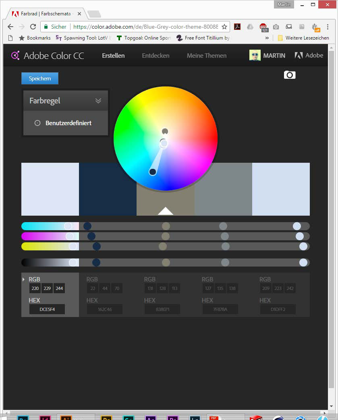Click the Adobe Color CC logo icon
The width and height of the screenshot is (338, 420).
(15, 55)
